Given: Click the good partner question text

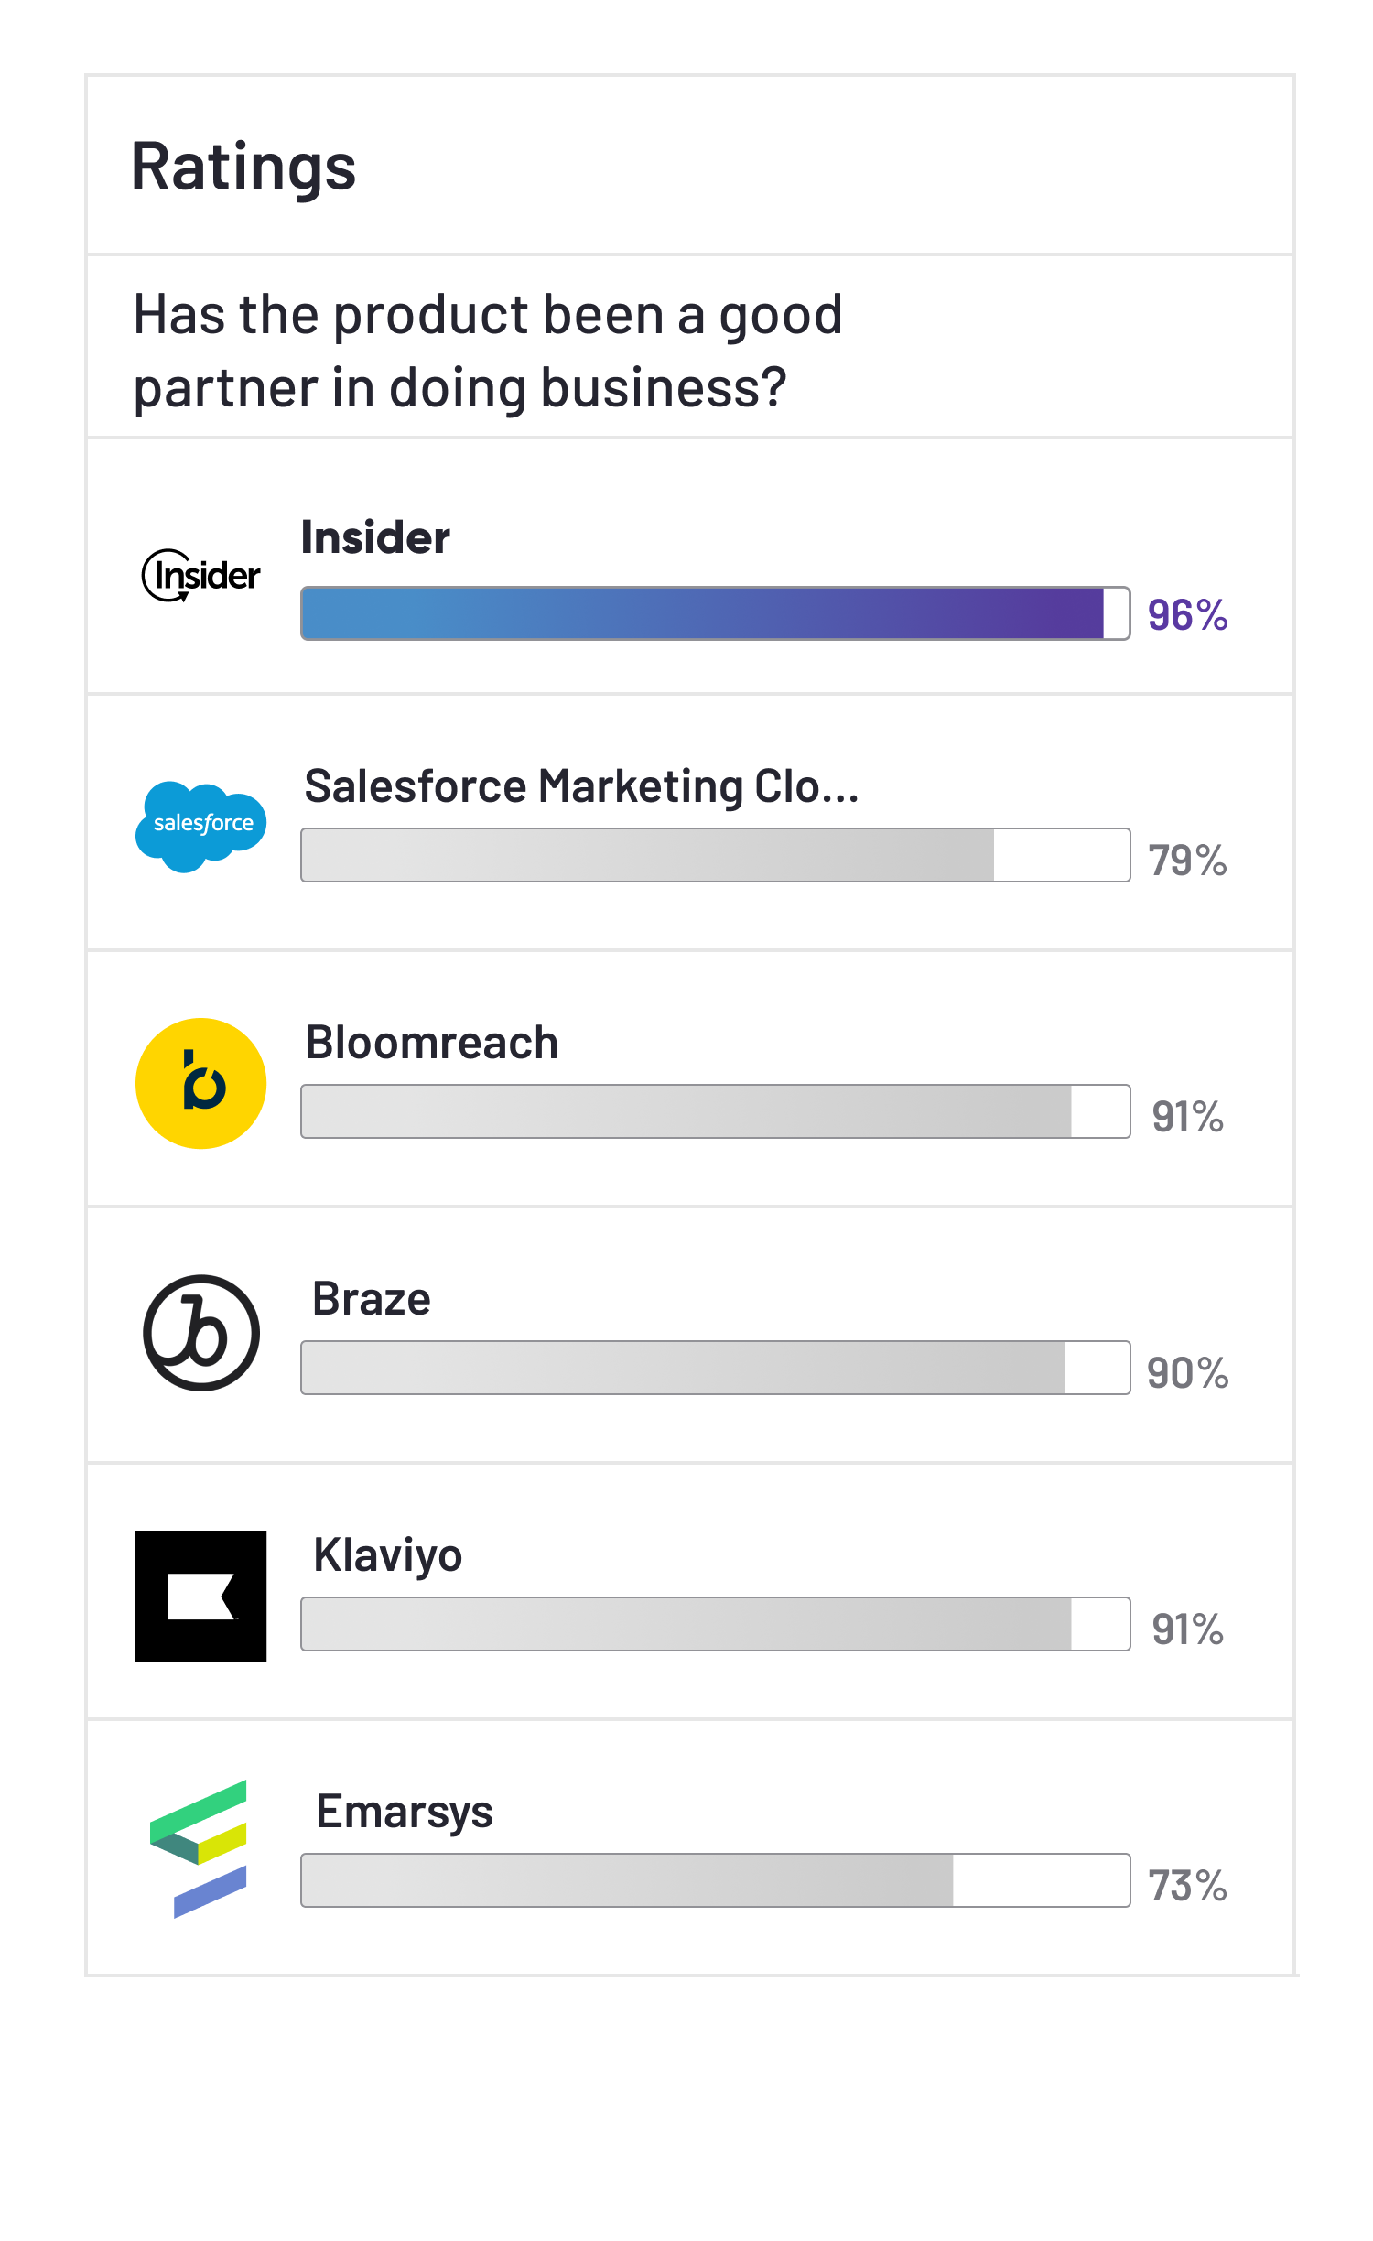Looking at the screenshot, I should click(x=487, y=351).
